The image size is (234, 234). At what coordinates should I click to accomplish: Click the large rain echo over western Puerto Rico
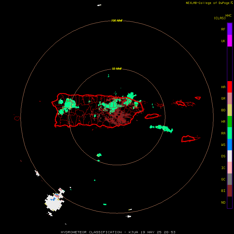[x=69, y=104]
